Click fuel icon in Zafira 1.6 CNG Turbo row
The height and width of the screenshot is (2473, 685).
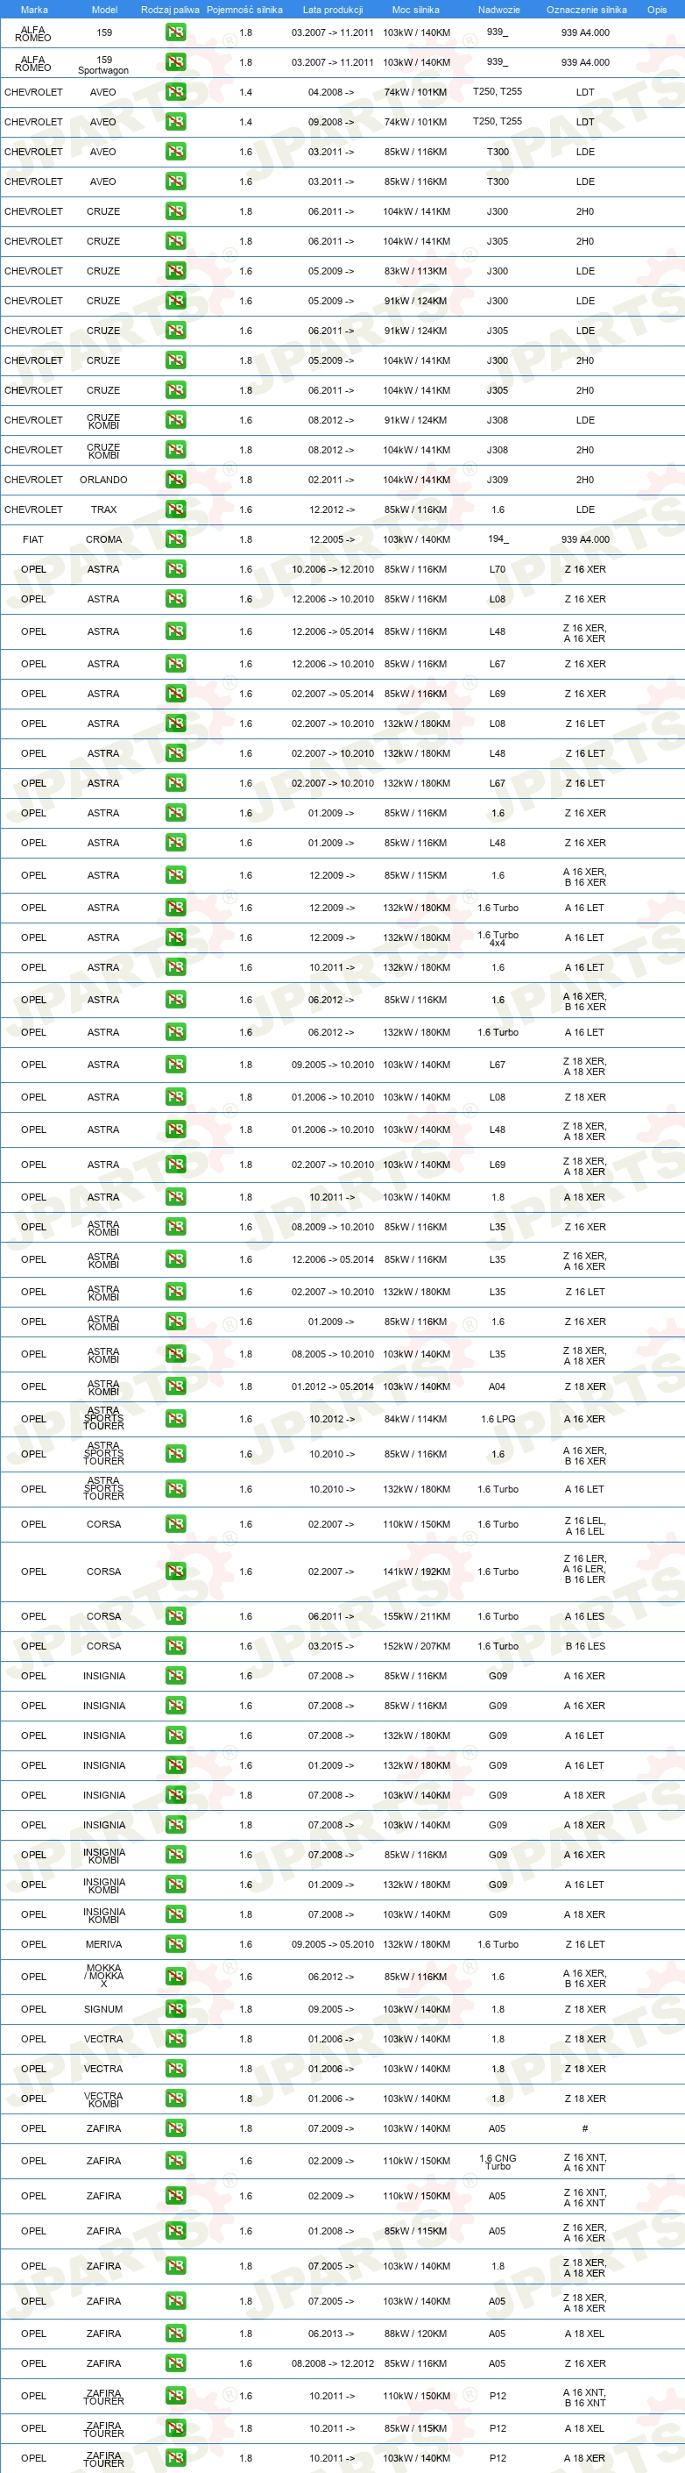pos(175,2161)
